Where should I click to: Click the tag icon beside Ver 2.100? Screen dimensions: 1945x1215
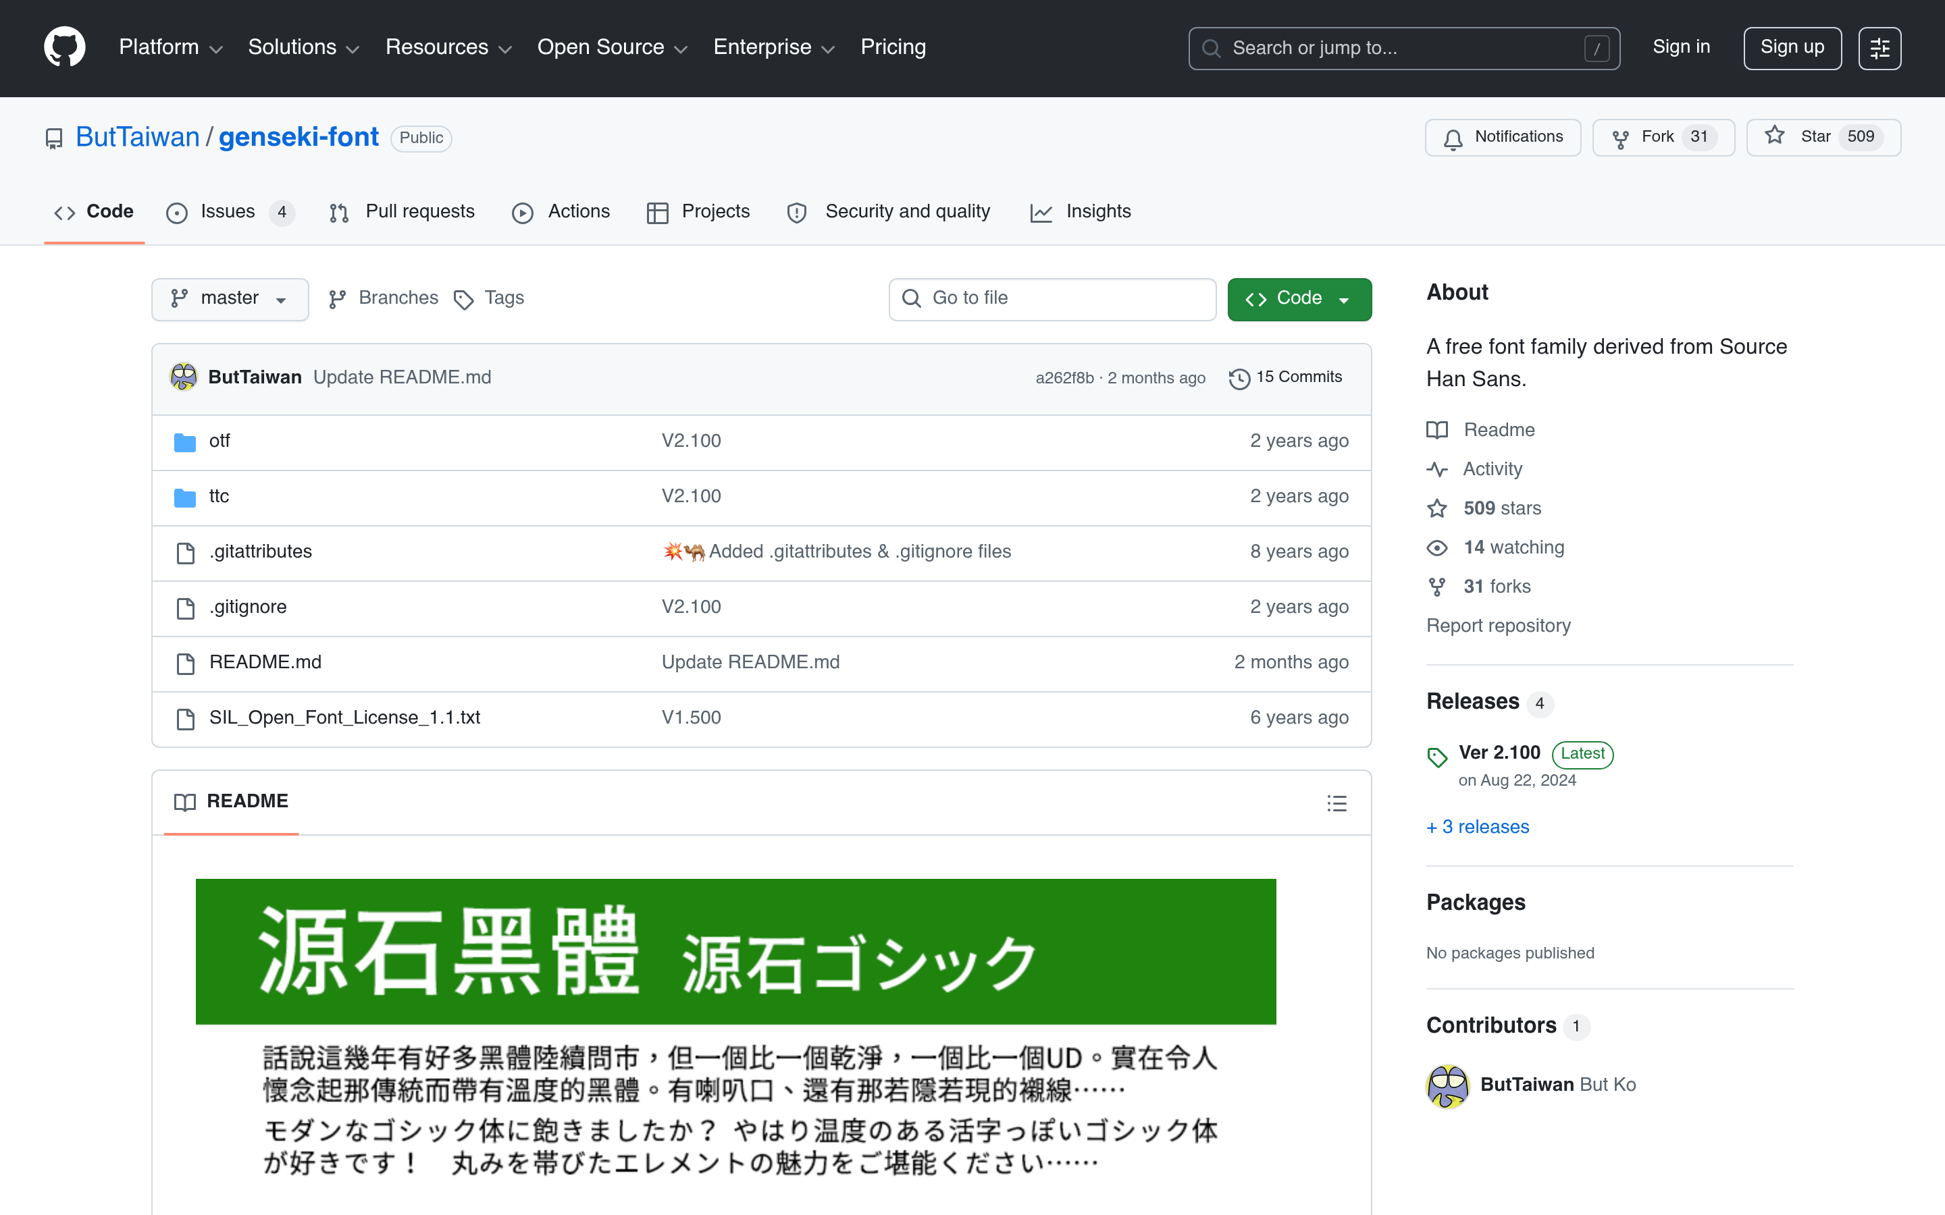pyautogui.click(x=1437, y=757)
